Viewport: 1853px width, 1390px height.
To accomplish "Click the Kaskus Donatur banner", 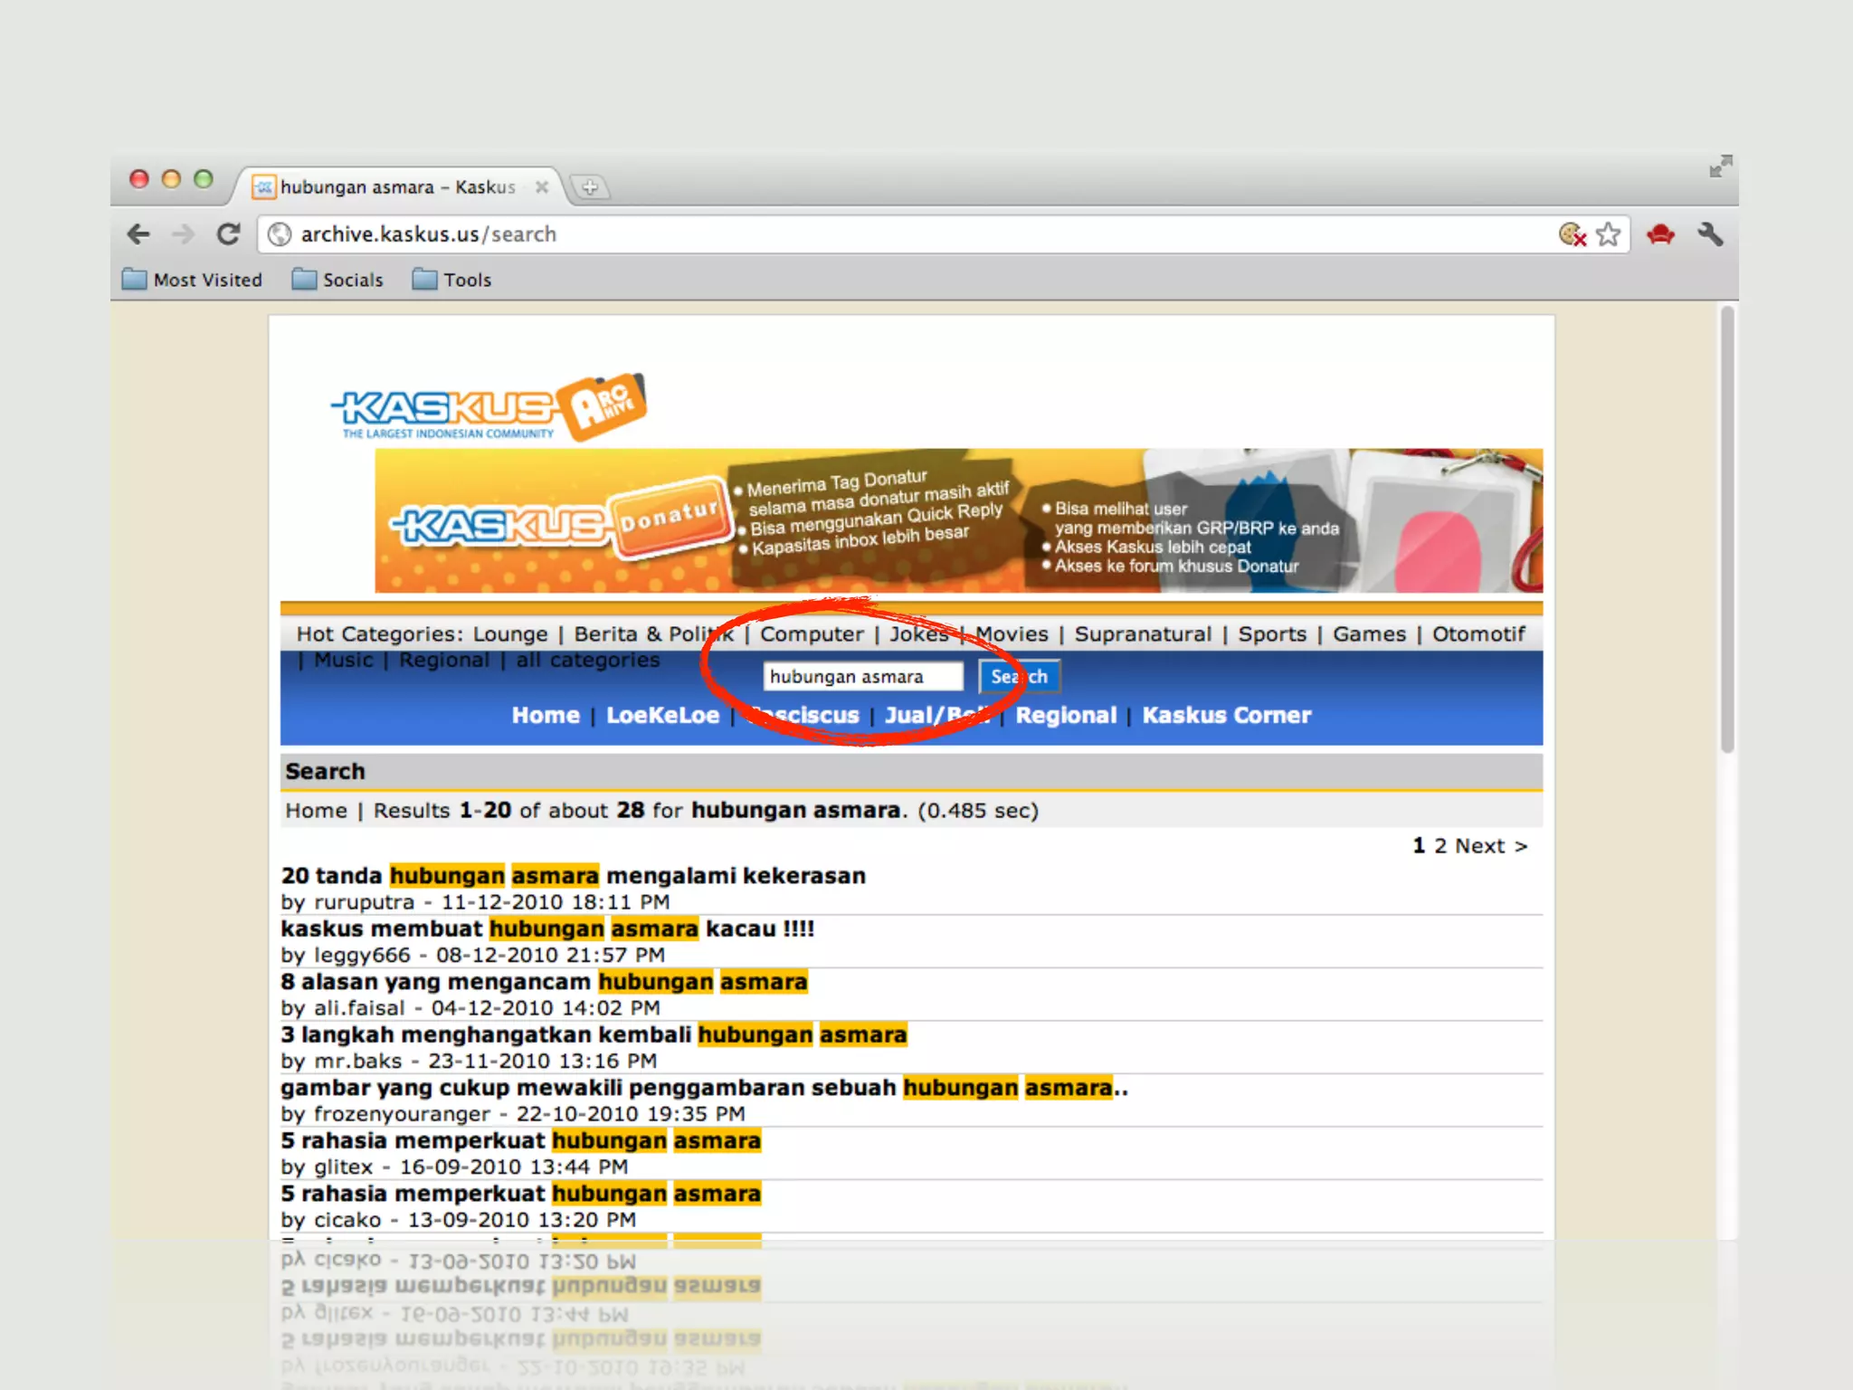I will pyautogui.click(x=958, y=521).
